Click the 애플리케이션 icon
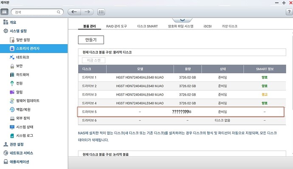Image resolution: width=293 pixels, height=169 pixels. 6,162
